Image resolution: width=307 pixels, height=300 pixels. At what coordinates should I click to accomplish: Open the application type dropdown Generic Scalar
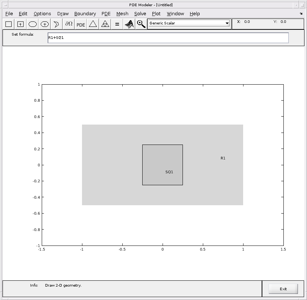tap(189, 23)
